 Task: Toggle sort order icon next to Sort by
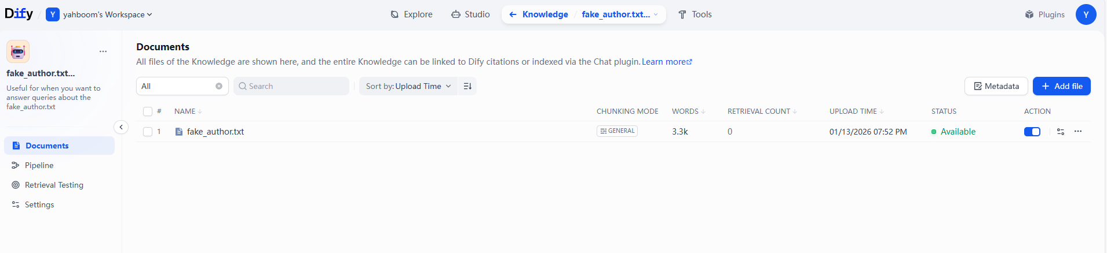coord(467,86)
